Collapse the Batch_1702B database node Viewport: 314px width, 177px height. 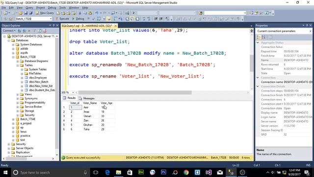coord(13,57)
